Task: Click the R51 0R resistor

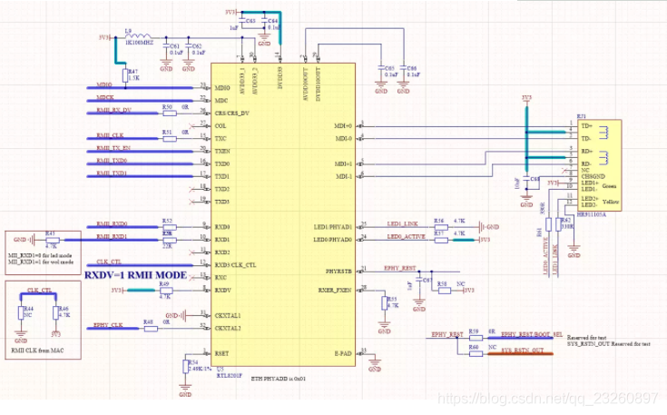Action: pyautogui.click(x=170, y=138)
